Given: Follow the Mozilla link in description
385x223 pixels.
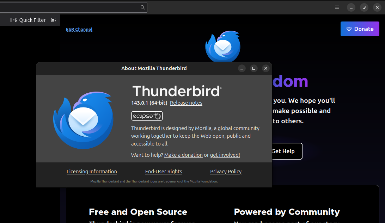Looking at the screenshot, I should click(203, 128).
